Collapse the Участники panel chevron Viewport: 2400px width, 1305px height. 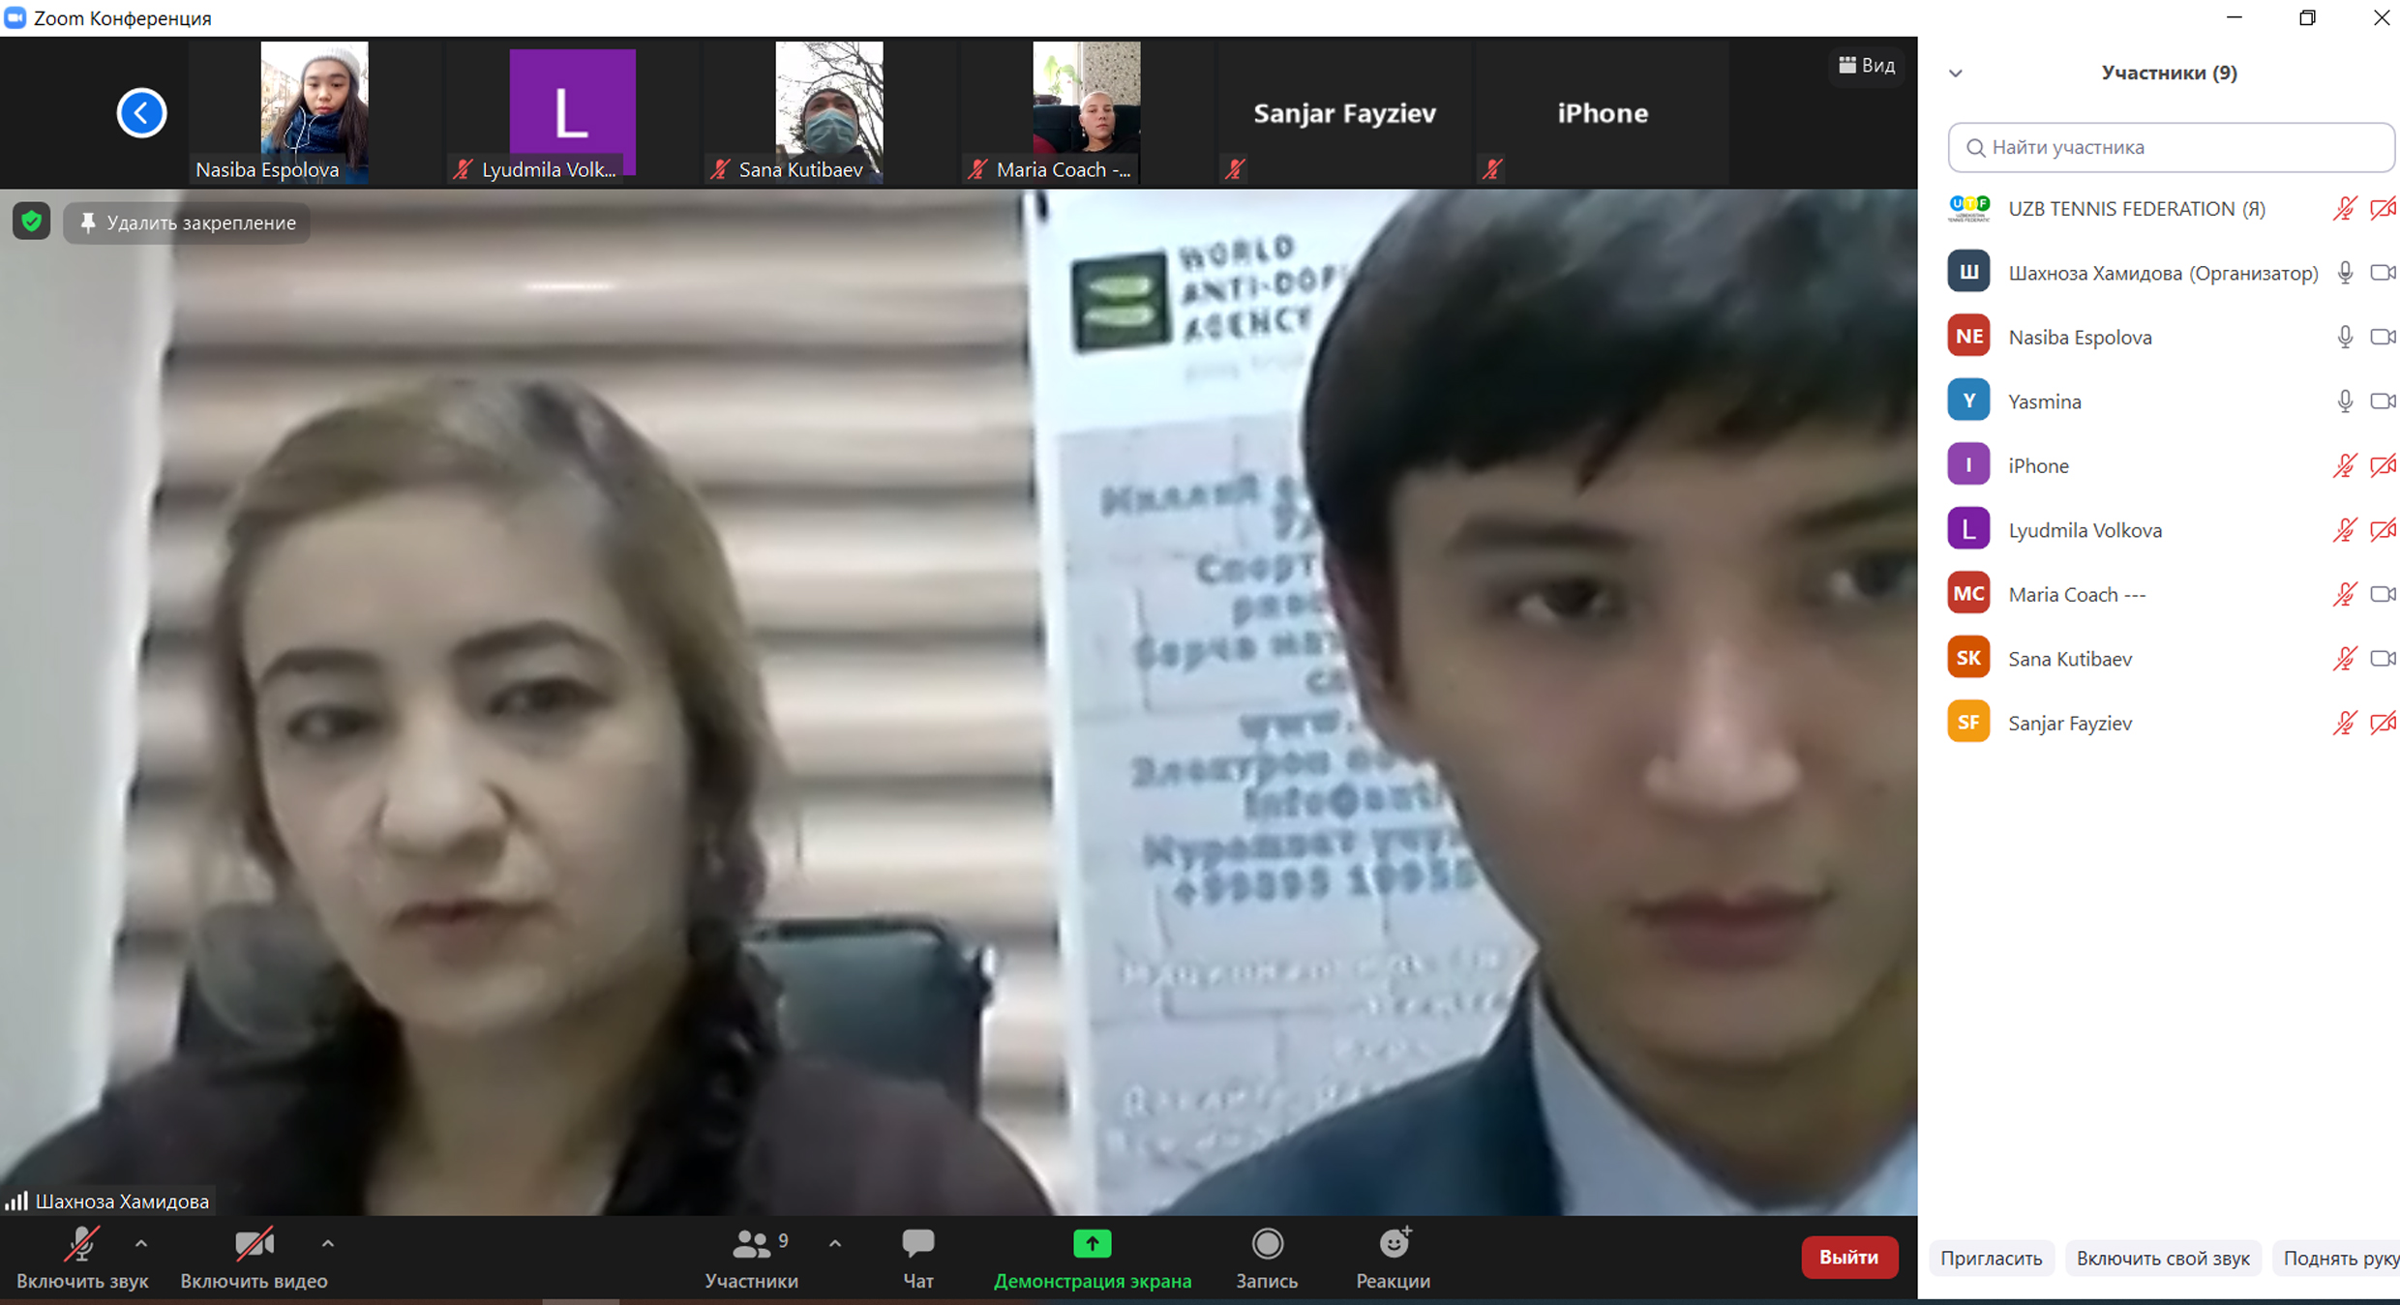1956,74
